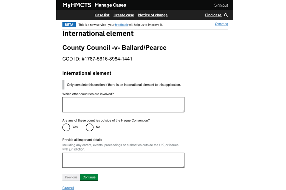
Task: Select the Yes radio button
Action: click(66, 127)
